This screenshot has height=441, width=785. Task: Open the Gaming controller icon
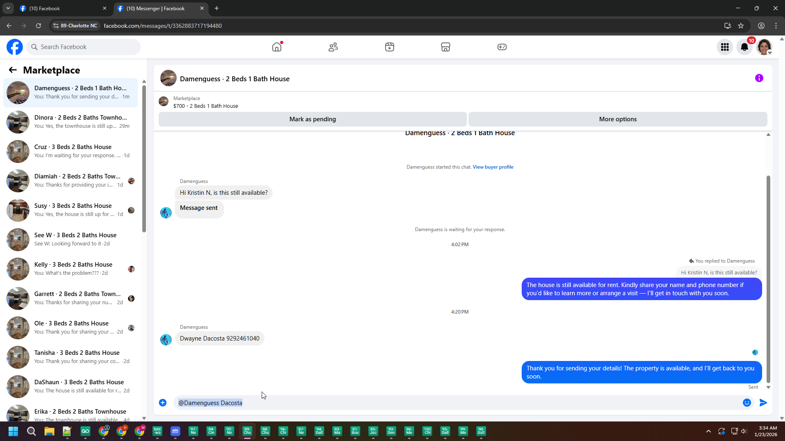[502, 47]
